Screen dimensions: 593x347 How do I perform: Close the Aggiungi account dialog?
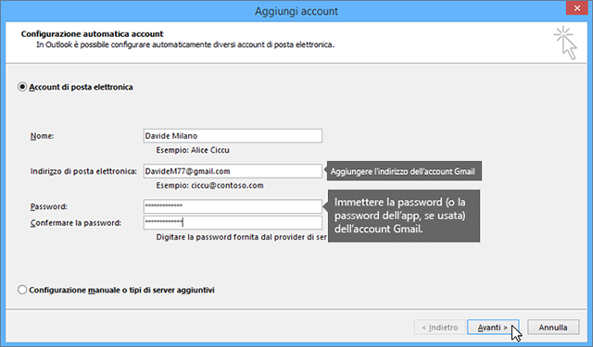[576, 8]
